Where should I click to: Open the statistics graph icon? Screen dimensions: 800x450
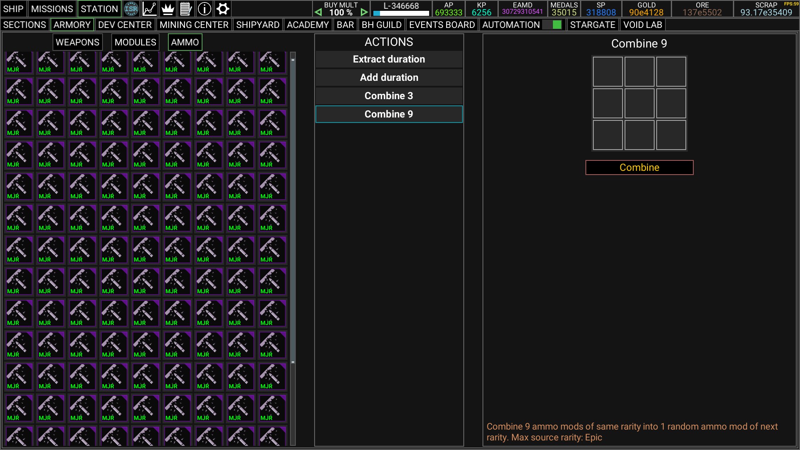click(x=150, y=9)
